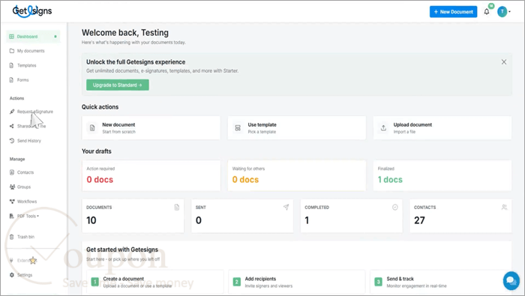Viewport: 525px width, 296px height.
Task: Open the notifications bell
Action: tap(487, 12)
